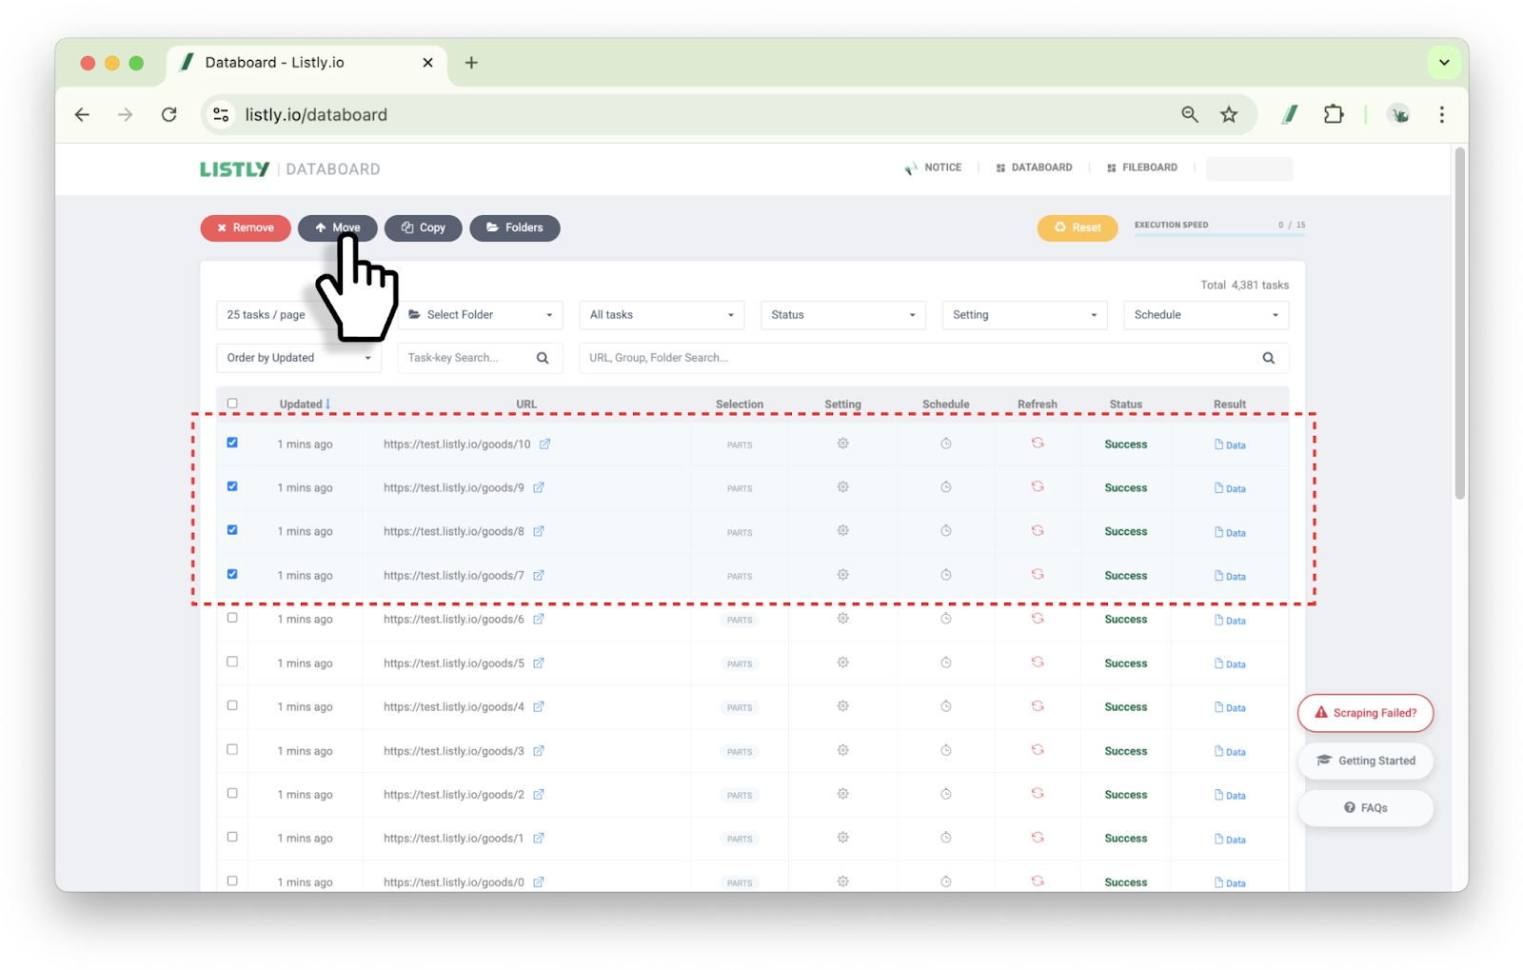The width and height of the screenshot is (1523, 970).
Task: Click the yellow Reset button
Action: tap(1077, 228)
